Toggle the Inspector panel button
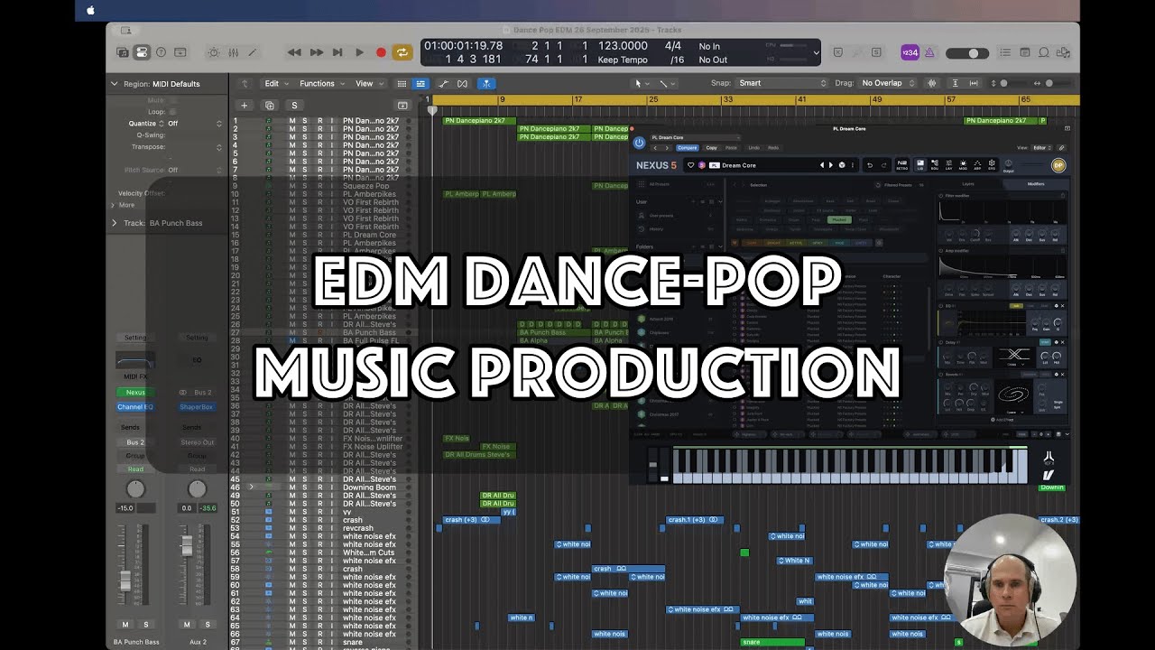The height and width of the screenshot is (650, 1155). coord(142,52)
